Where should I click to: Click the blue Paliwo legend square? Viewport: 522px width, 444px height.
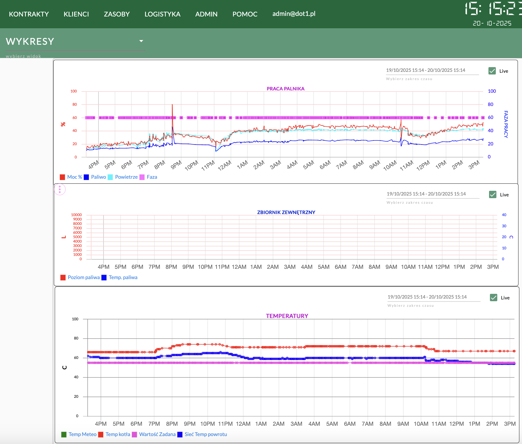[86, 177]
